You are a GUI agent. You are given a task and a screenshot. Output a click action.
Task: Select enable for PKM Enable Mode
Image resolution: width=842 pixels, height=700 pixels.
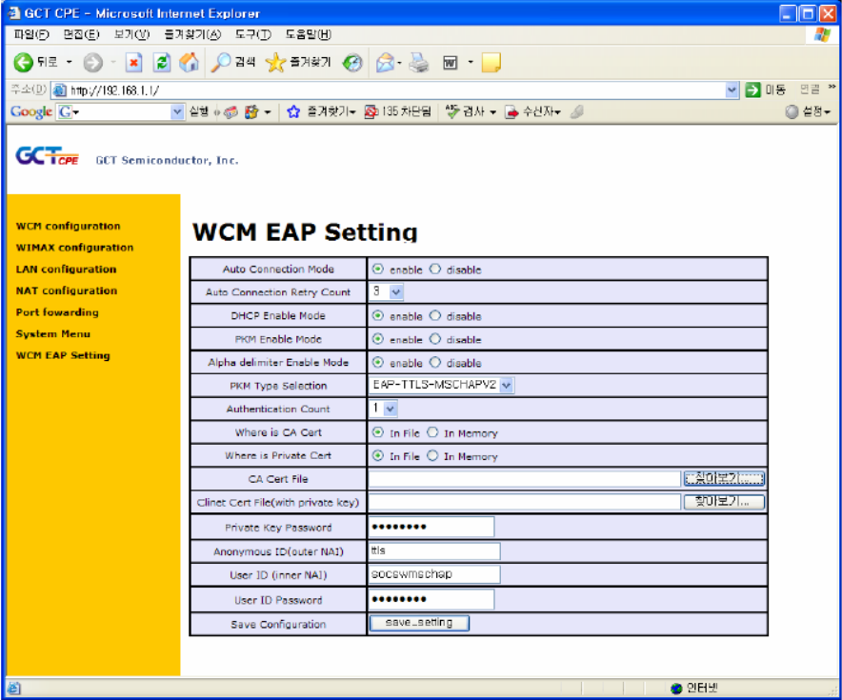[x=378, y=339]
